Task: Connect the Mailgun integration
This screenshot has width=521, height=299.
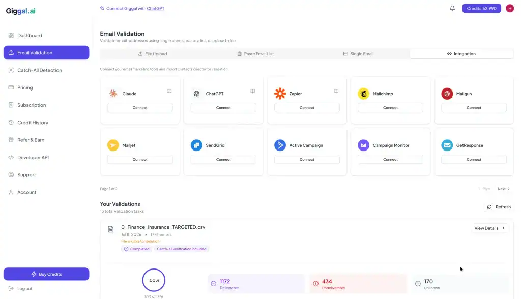Action: (x=474, y=108)
